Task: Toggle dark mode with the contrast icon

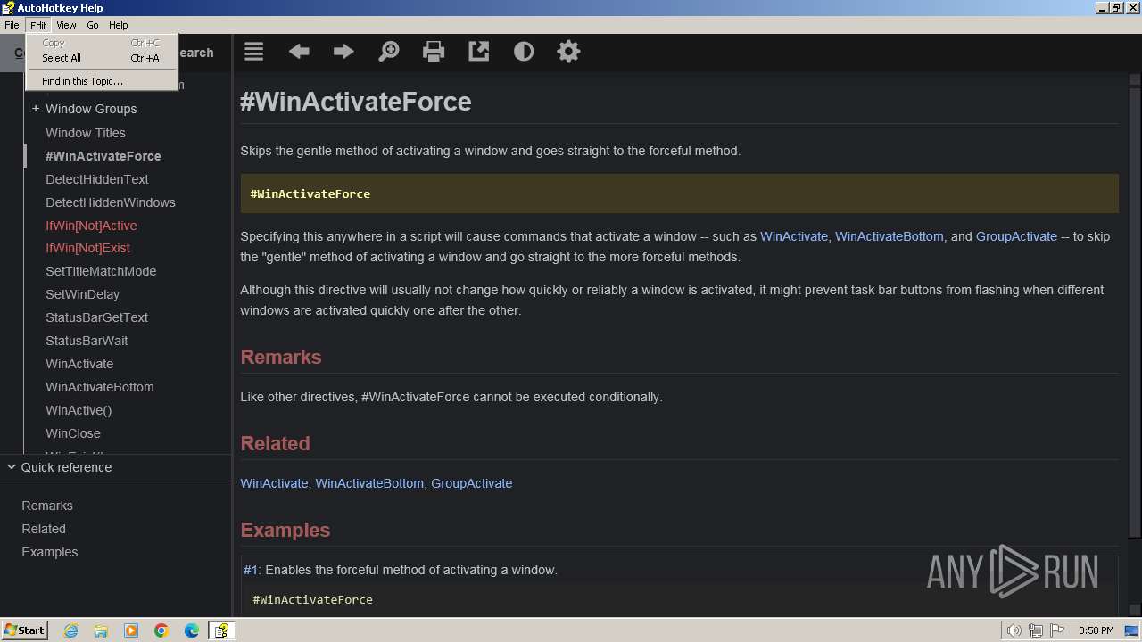Action: 524,52
